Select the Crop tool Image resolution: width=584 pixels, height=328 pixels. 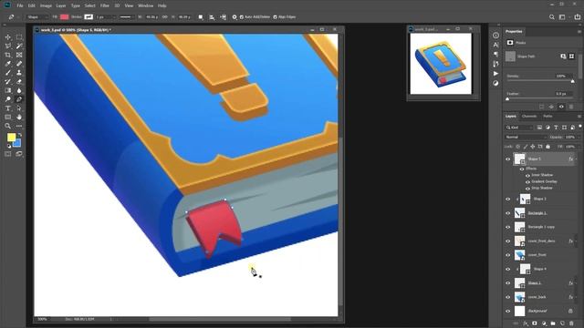[8, 55]
